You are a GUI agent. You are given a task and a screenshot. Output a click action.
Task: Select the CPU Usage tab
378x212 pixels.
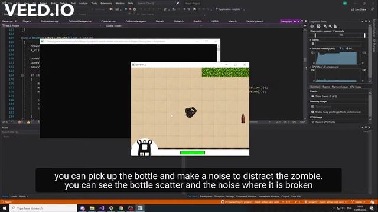click(x=356, y=87)
